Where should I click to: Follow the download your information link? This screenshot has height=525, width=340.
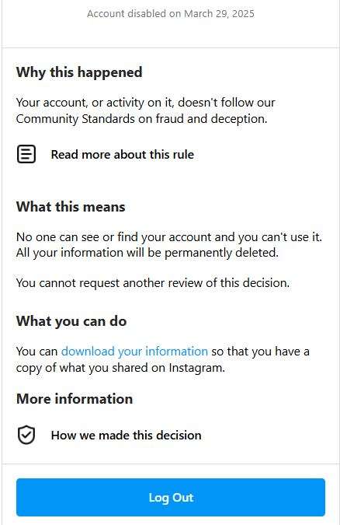click(x=134, y=352)
